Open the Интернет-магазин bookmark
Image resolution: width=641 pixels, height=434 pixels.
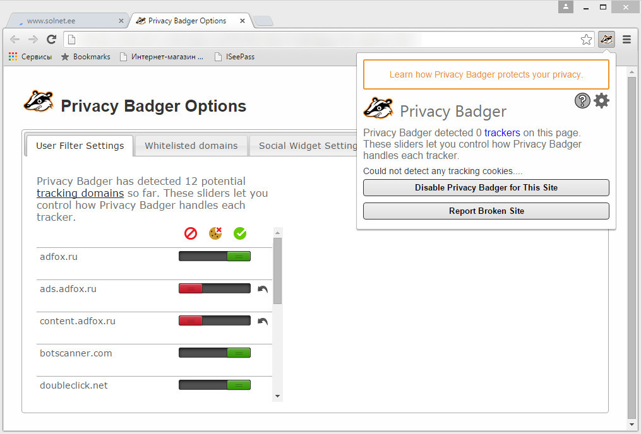(162, 57)
